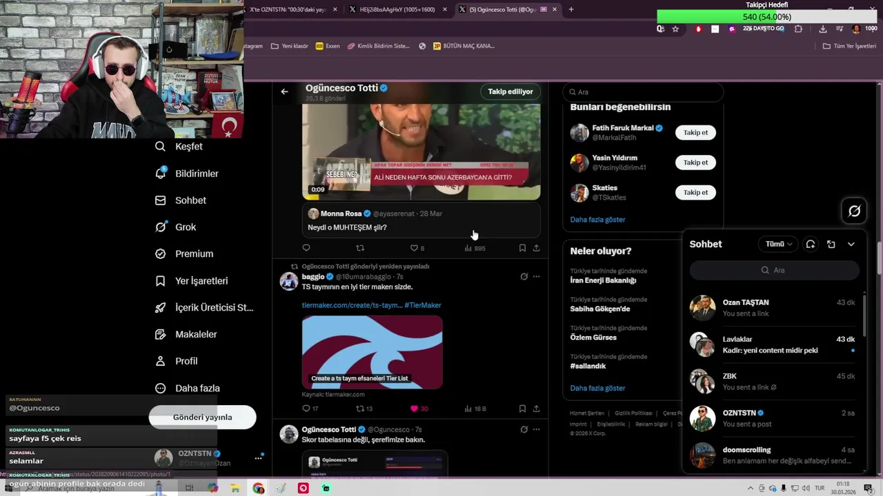Open more options on baggio's post
Screen dimensions: 883x496
point(536,277)
